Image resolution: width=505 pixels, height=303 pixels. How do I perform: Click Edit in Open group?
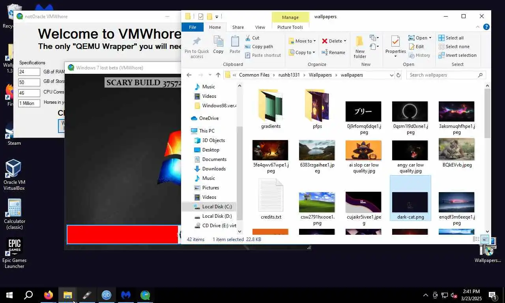pyautogui.click(x=416, y=47)
